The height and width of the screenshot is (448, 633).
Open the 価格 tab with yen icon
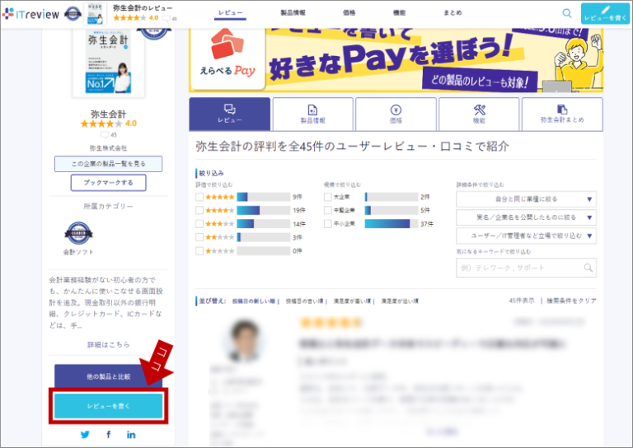point(396,114)
